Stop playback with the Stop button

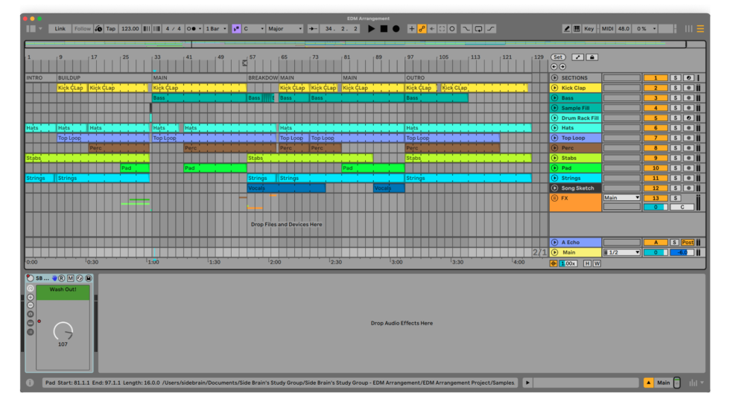tap(384, 29)
